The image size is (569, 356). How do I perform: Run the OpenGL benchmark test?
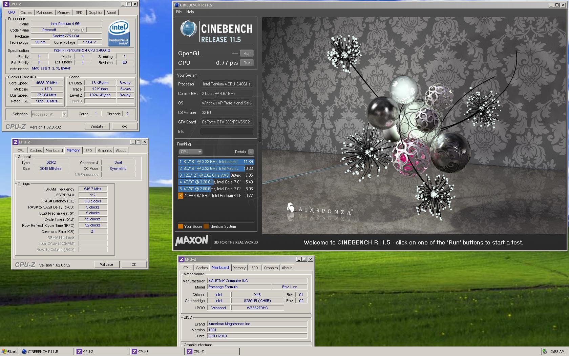click(x=247, y=54)
